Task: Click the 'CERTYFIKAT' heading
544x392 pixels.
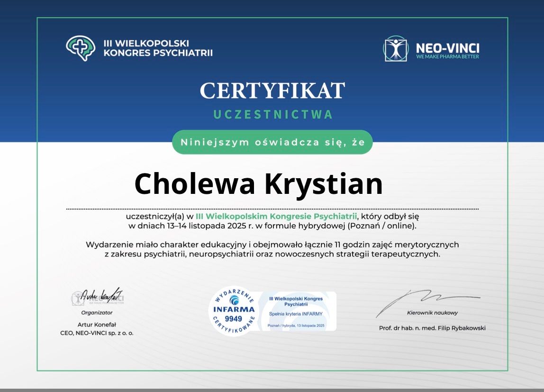Action: [x=272, y=91]
